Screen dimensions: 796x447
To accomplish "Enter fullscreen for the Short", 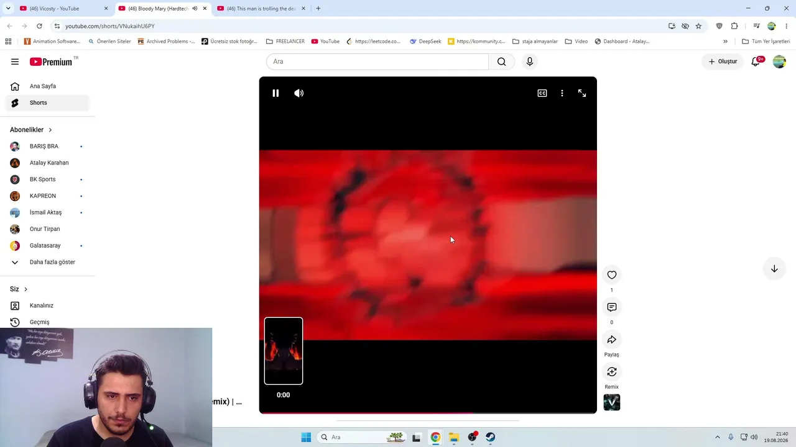I will coord(582,93).
